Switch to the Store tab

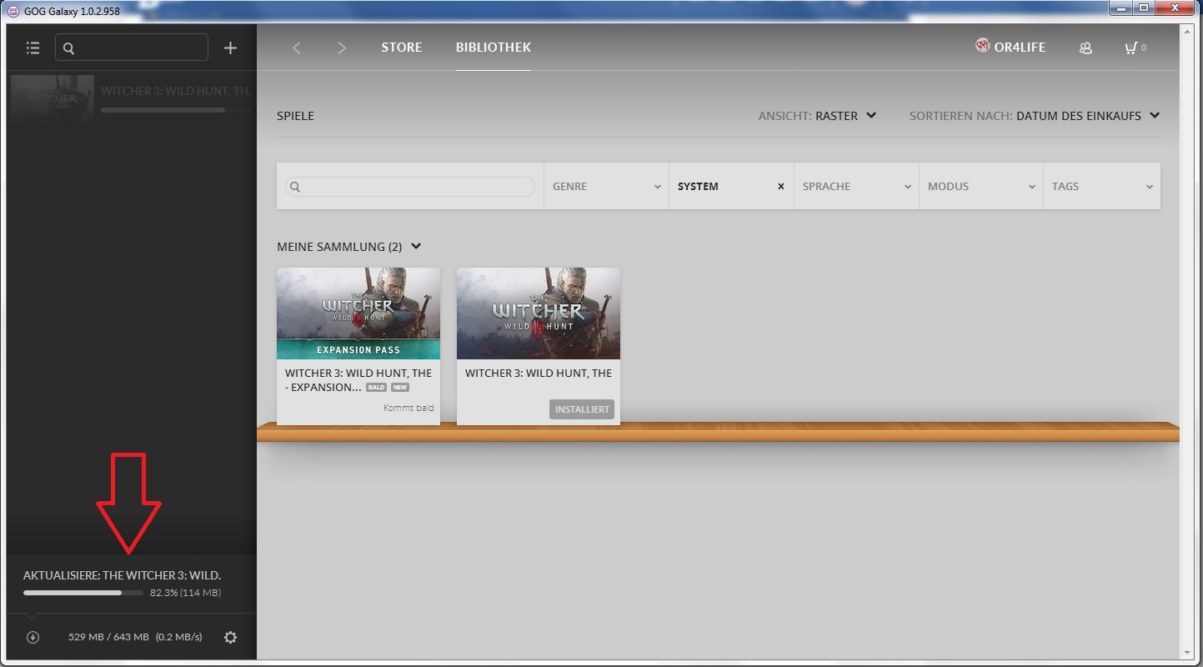pos(402,48)
